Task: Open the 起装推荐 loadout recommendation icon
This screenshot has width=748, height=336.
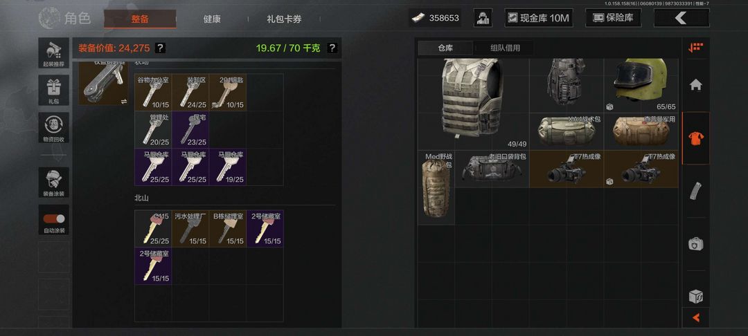Action: click(x=53, y=53)
